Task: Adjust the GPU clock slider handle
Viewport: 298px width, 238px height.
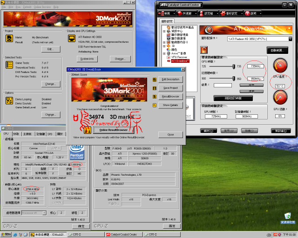Action: tap(234, 66)
